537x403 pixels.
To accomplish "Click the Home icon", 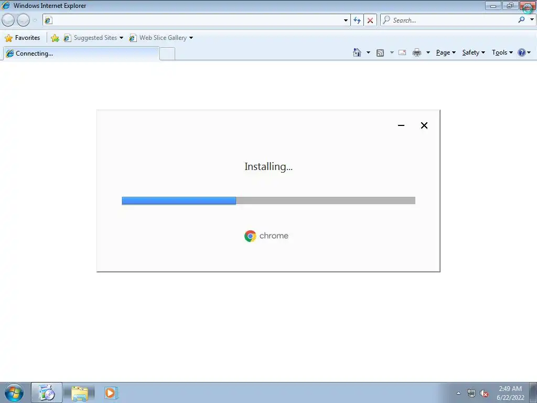I will pos(357,52).
